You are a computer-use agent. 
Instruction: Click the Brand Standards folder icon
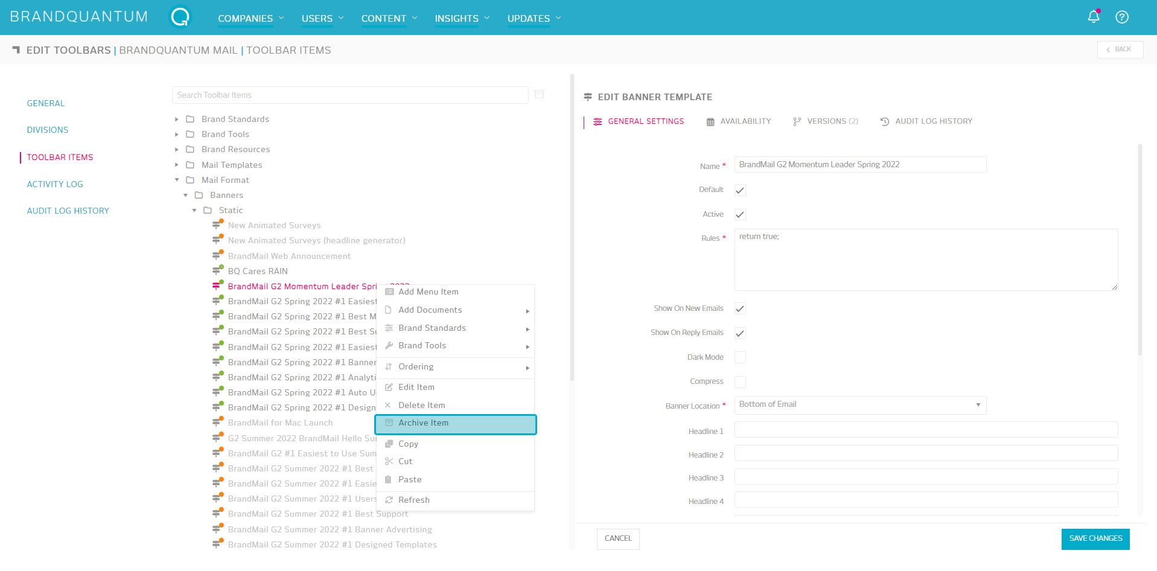pyautogui.click(x=190, y=119)
